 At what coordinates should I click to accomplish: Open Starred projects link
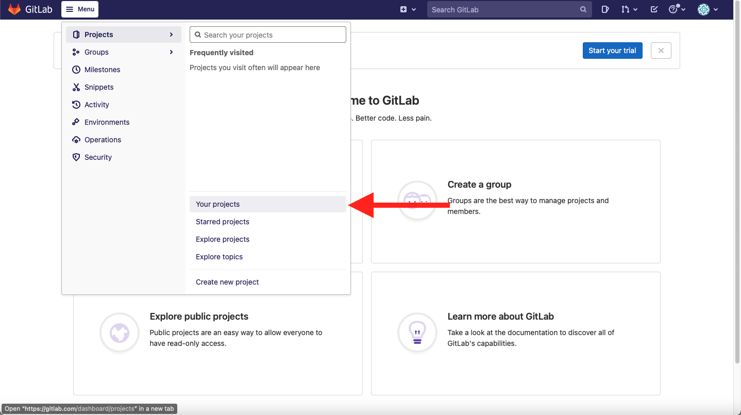click(x=268, y=222)
